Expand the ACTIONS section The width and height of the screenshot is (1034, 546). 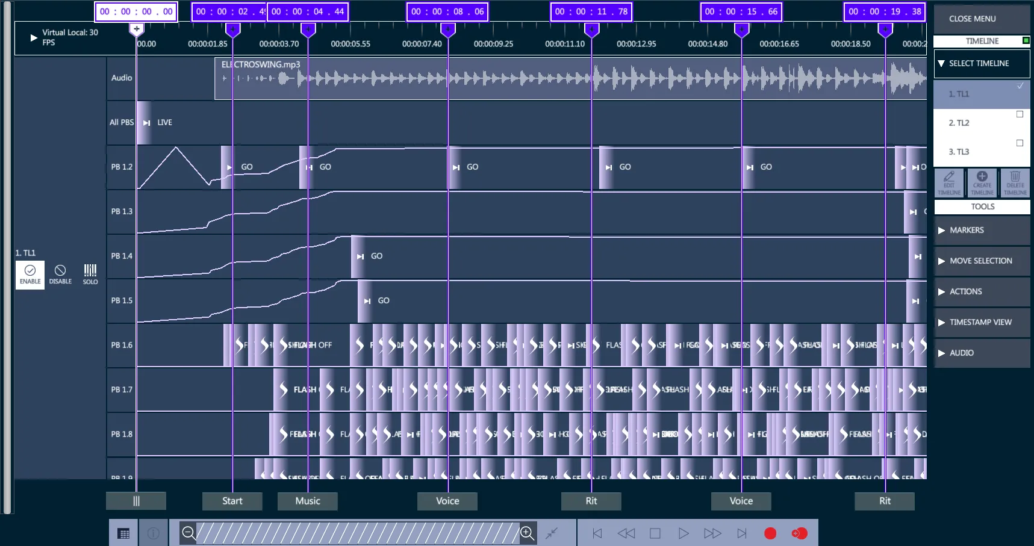tap(982, 291)
